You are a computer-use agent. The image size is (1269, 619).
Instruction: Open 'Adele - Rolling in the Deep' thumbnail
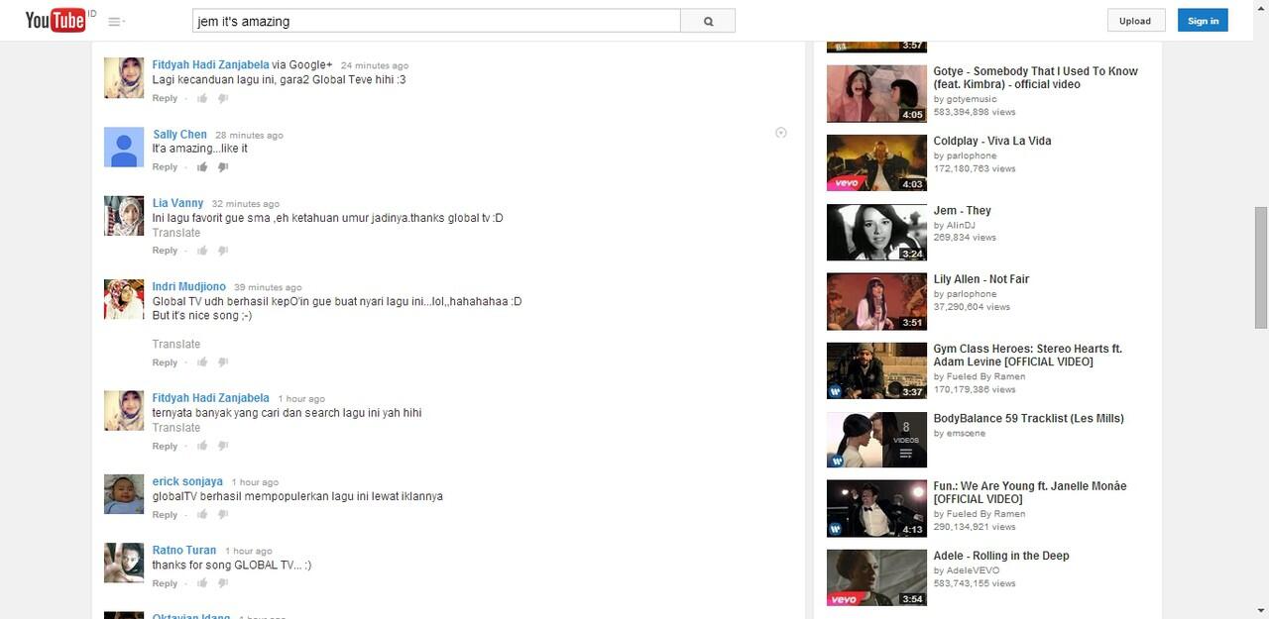(876, 577)
